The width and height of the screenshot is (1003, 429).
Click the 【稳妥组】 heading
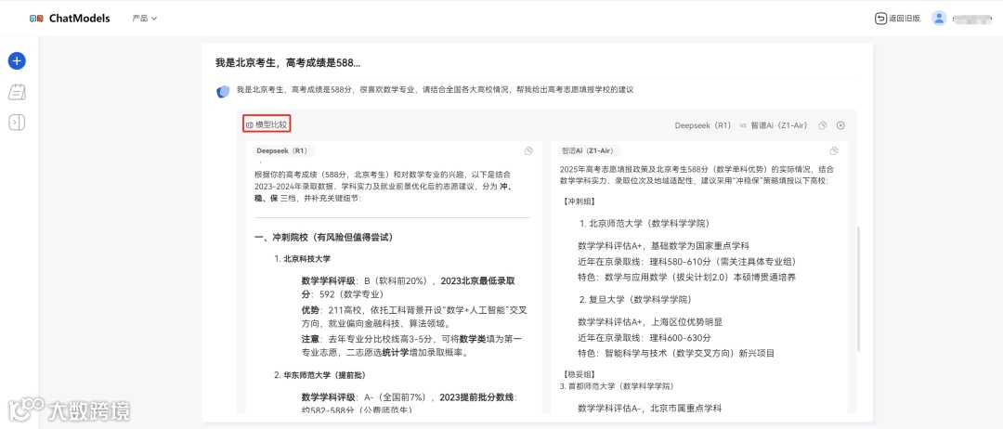click(x=578, y=374)
